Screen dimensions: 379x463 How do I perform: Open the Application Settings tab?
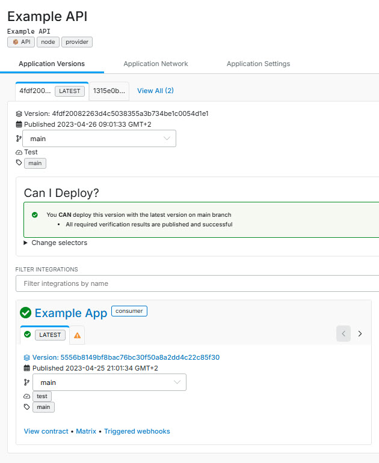click(x=258, y=64)
